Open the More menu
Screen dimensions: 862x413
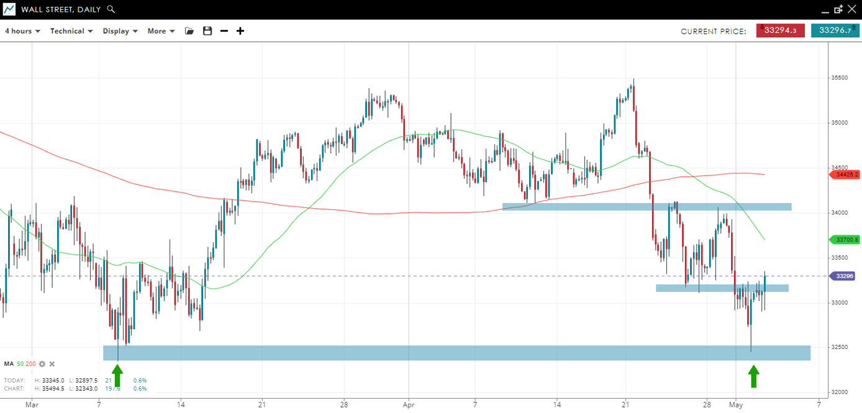161,31
